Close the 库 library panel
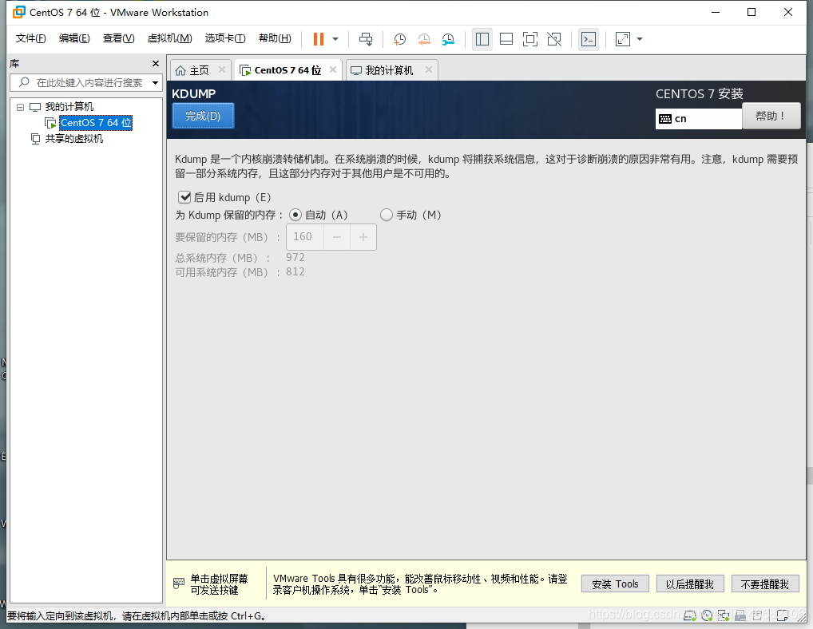The height and width of the screenshot is (629, 813). [x=156, y=63]
